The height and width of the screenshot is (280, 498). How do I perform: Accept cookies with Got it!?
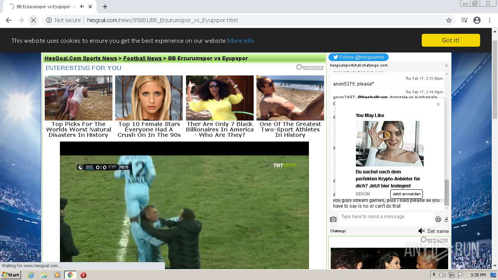coord(451,40)
